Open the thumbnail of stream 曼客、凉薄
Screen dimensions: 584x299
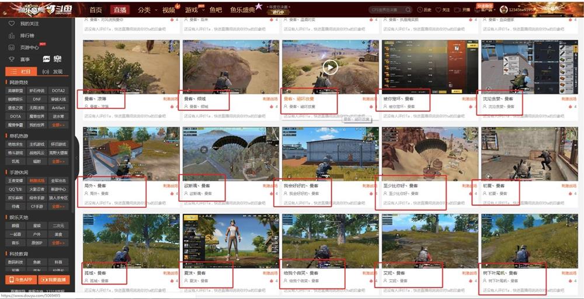131,67
